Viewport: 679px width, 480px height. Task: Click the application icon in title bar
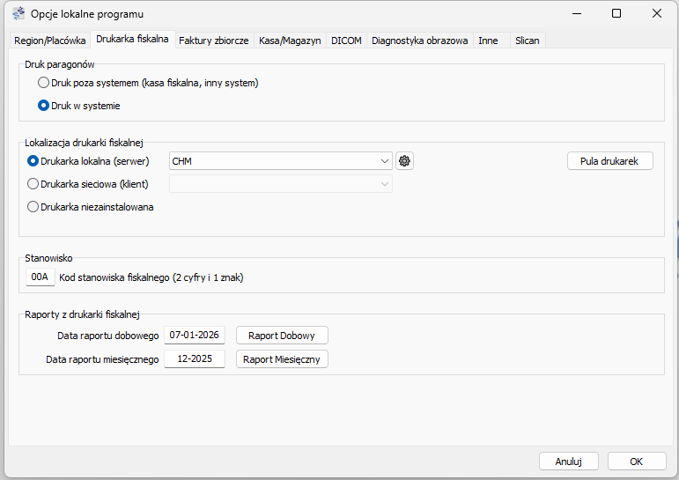tap(18, 14)
